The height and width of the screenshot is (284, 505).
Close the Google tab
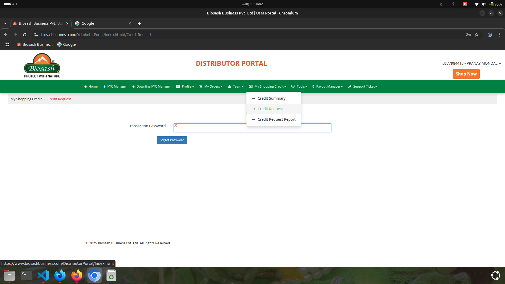(130, 23)
